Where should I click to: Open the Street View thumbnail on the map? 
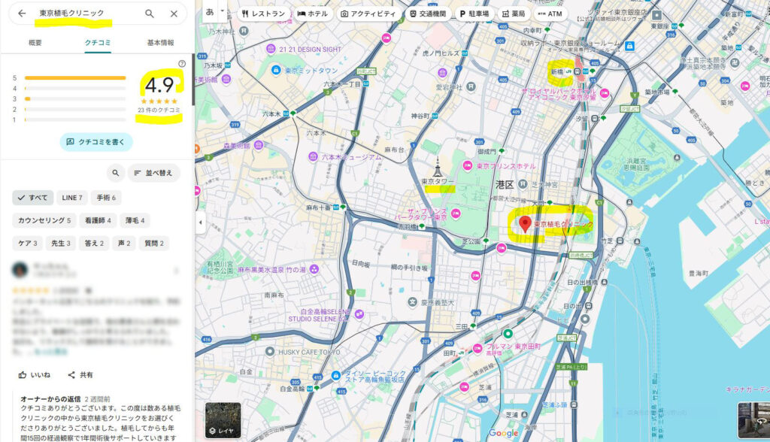click(753, 420)
